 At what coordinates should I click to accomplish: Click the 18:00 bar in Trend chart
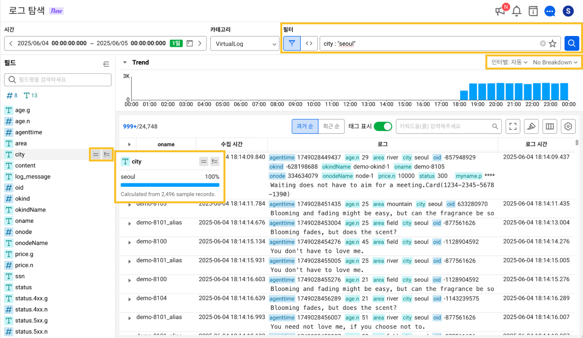click(464, 95)
